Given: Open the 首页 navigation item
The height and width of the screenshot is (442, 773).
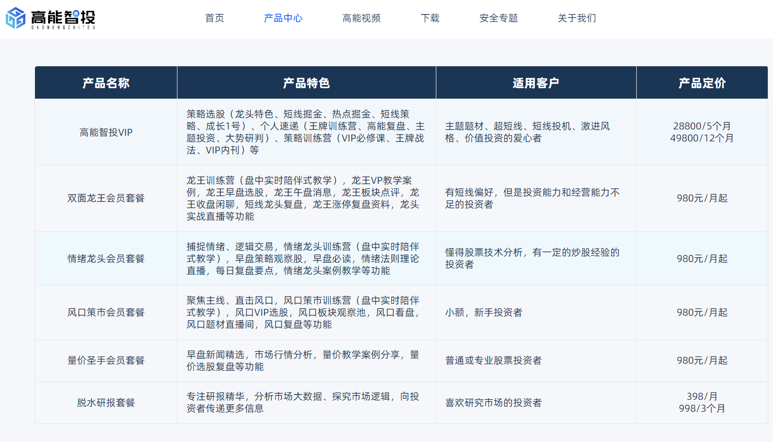Looking at the screenshot, I should click(x=215, y=18).
